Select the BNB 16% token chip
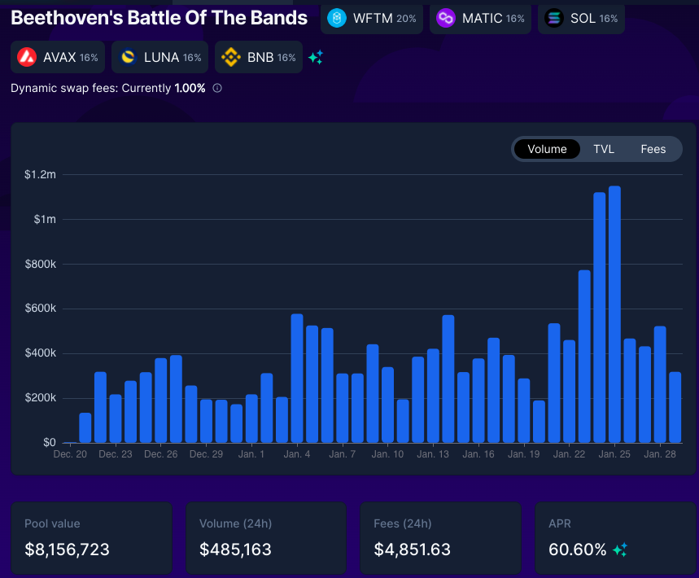699x578 pixels. click(259, 57)
